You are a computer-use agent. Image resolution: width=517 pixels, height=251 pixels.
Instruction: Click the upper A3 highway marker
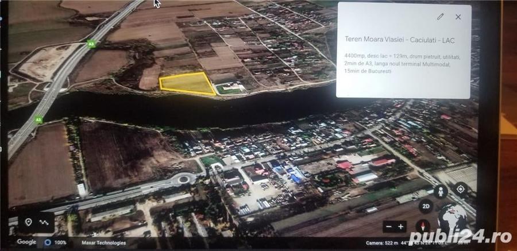click(91, 44)
